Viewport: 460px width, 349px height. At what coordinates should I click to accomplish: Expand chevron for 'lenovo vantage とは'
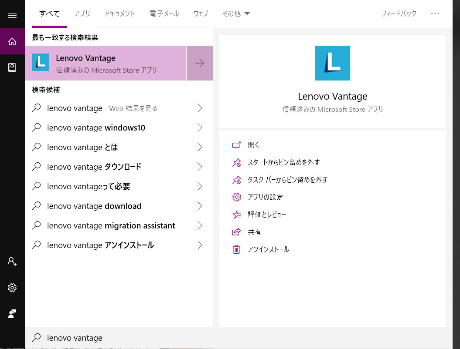pos(200,147)
